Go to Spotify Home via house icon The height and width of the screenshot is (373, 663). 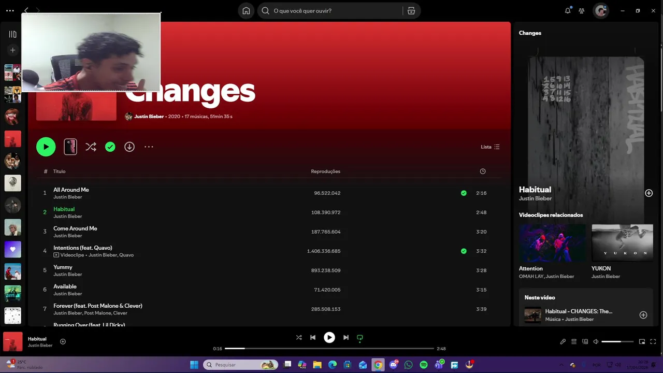pyautogui.click(x=246, y=11)
